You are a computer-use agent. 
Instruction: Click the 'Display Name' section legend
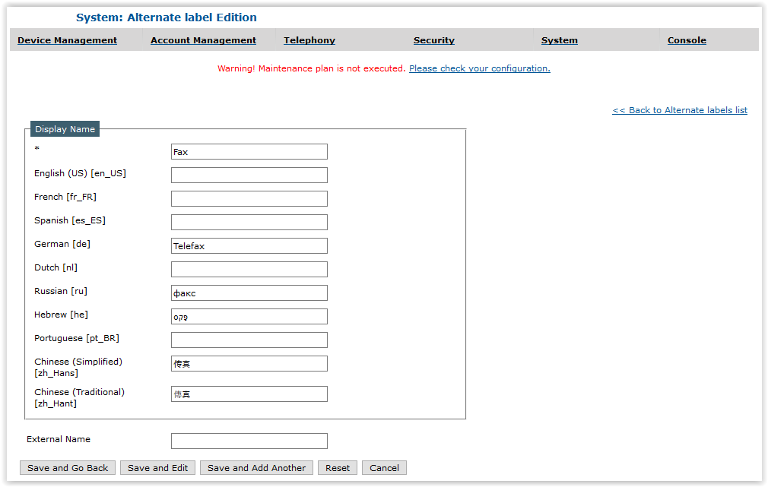pyautogui.click(x=65, y=128)
